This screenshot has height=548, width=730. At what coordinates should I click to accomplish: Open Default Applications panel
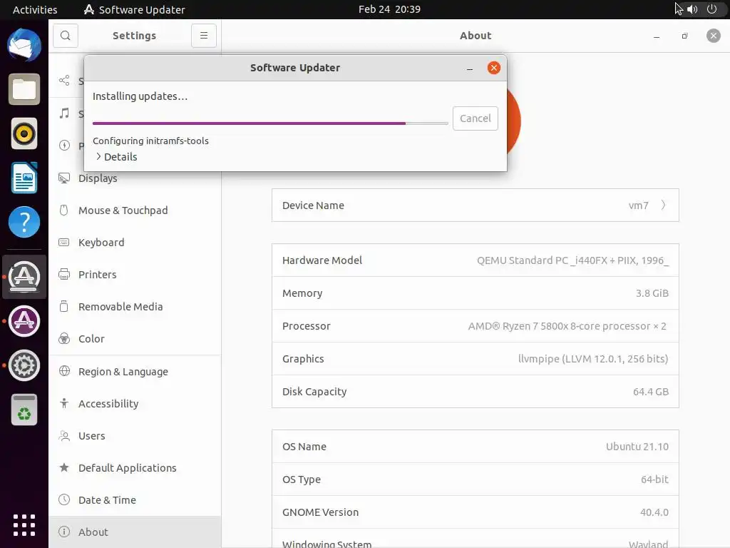(135, 468)
